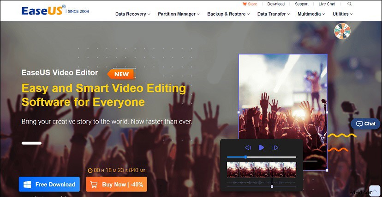Viewport: 382px width, 197px height.
Task: Click the countdown clock icon
Action: (90, 170)
